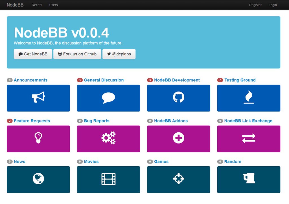Open the Movies category link
The height and width of the screenshot is (204, 289).
coord(91,162)
